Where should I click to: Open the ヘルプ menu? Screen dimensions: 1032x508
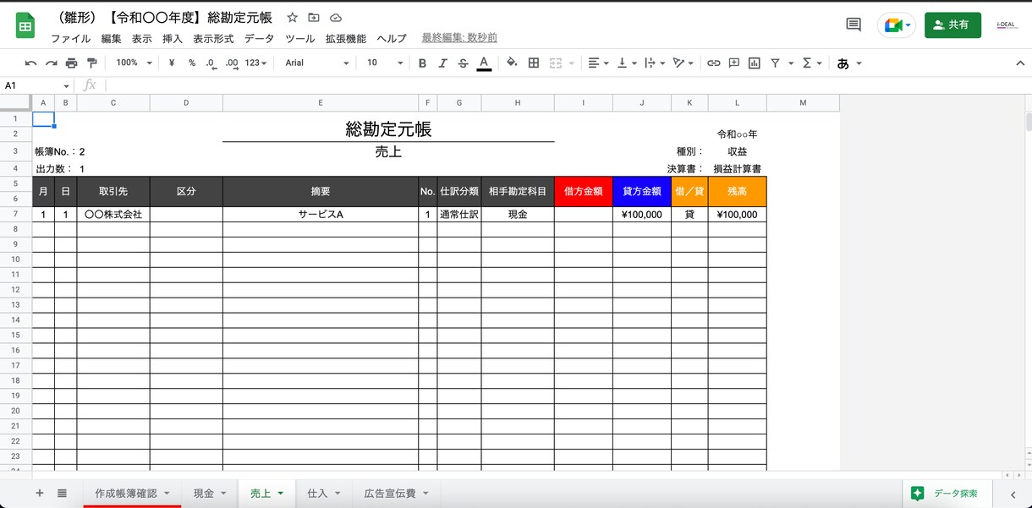click(392, 39)
